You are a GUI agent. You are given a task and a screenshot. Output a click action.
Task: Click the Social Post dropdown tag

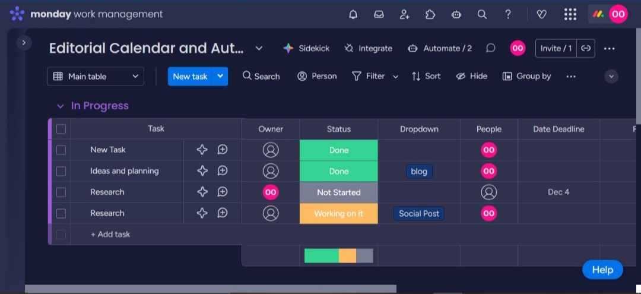(x=419, y=213)
